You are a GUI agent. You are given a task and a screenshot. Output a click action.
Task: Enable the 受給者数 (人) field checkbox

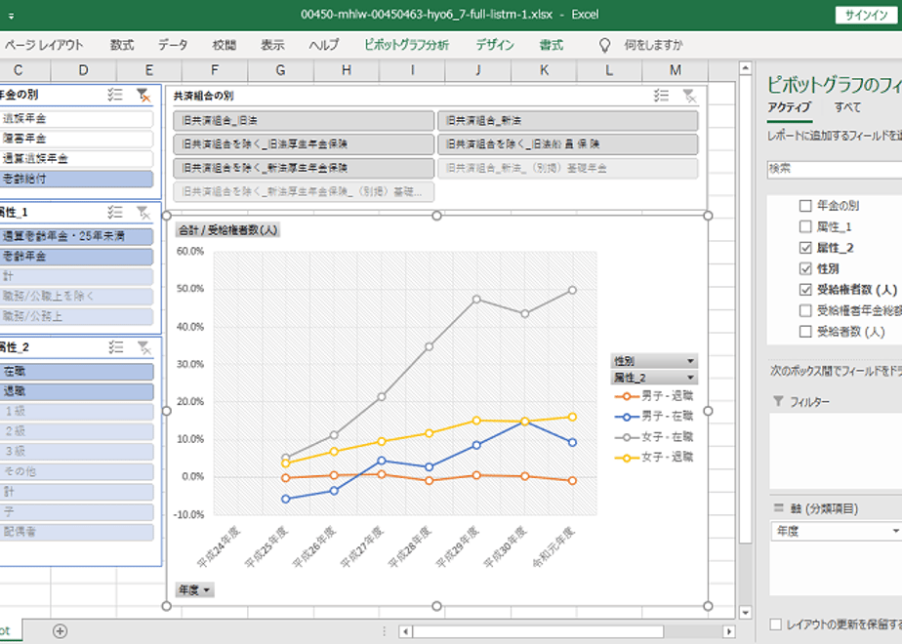(805, 331)
